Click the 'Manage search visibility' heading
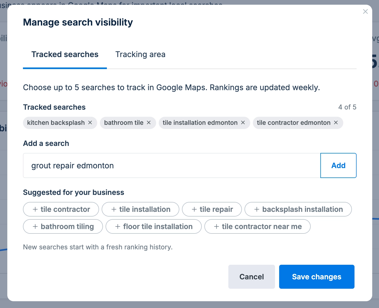 pyautogui.click(x=78, y=22)
